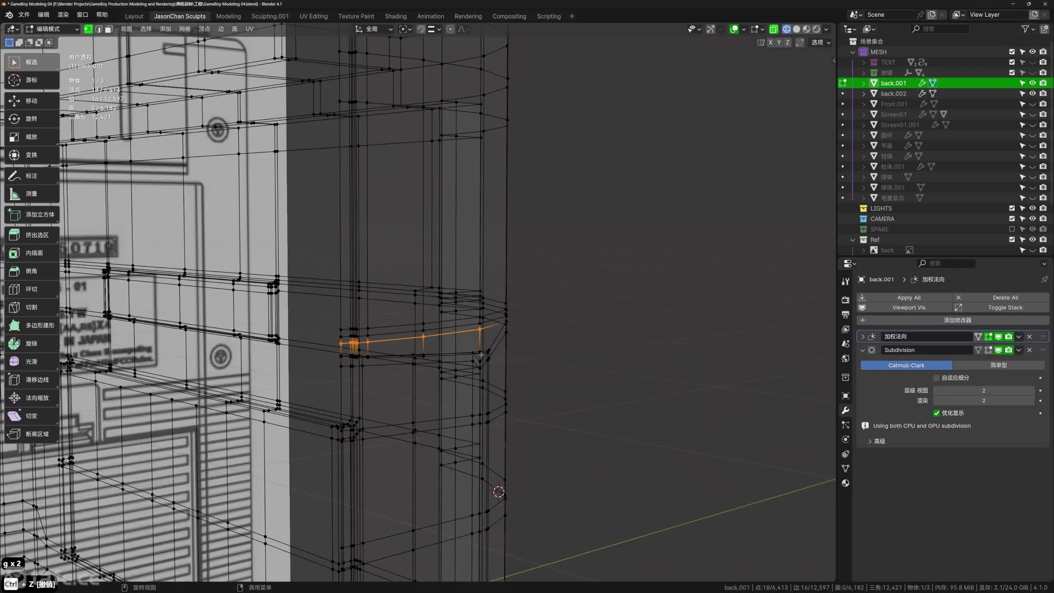This screenshot has width=1054, height=593.
Task: Switch to the Shading workspace tab
Action: (x=395, y=16)
